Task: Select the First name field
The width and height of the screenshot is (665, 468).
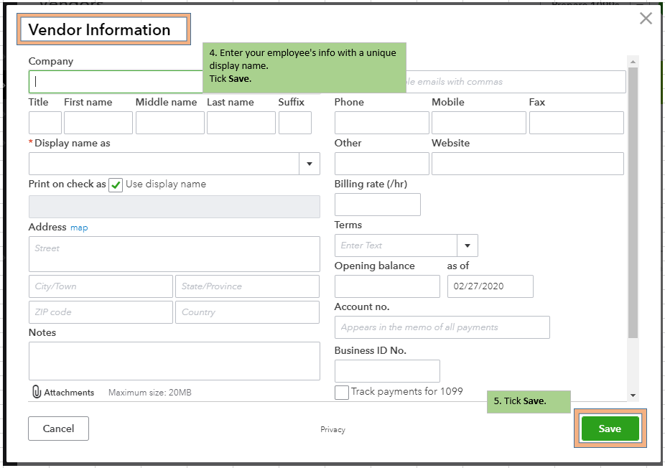Action: click(x=98, y=123)
